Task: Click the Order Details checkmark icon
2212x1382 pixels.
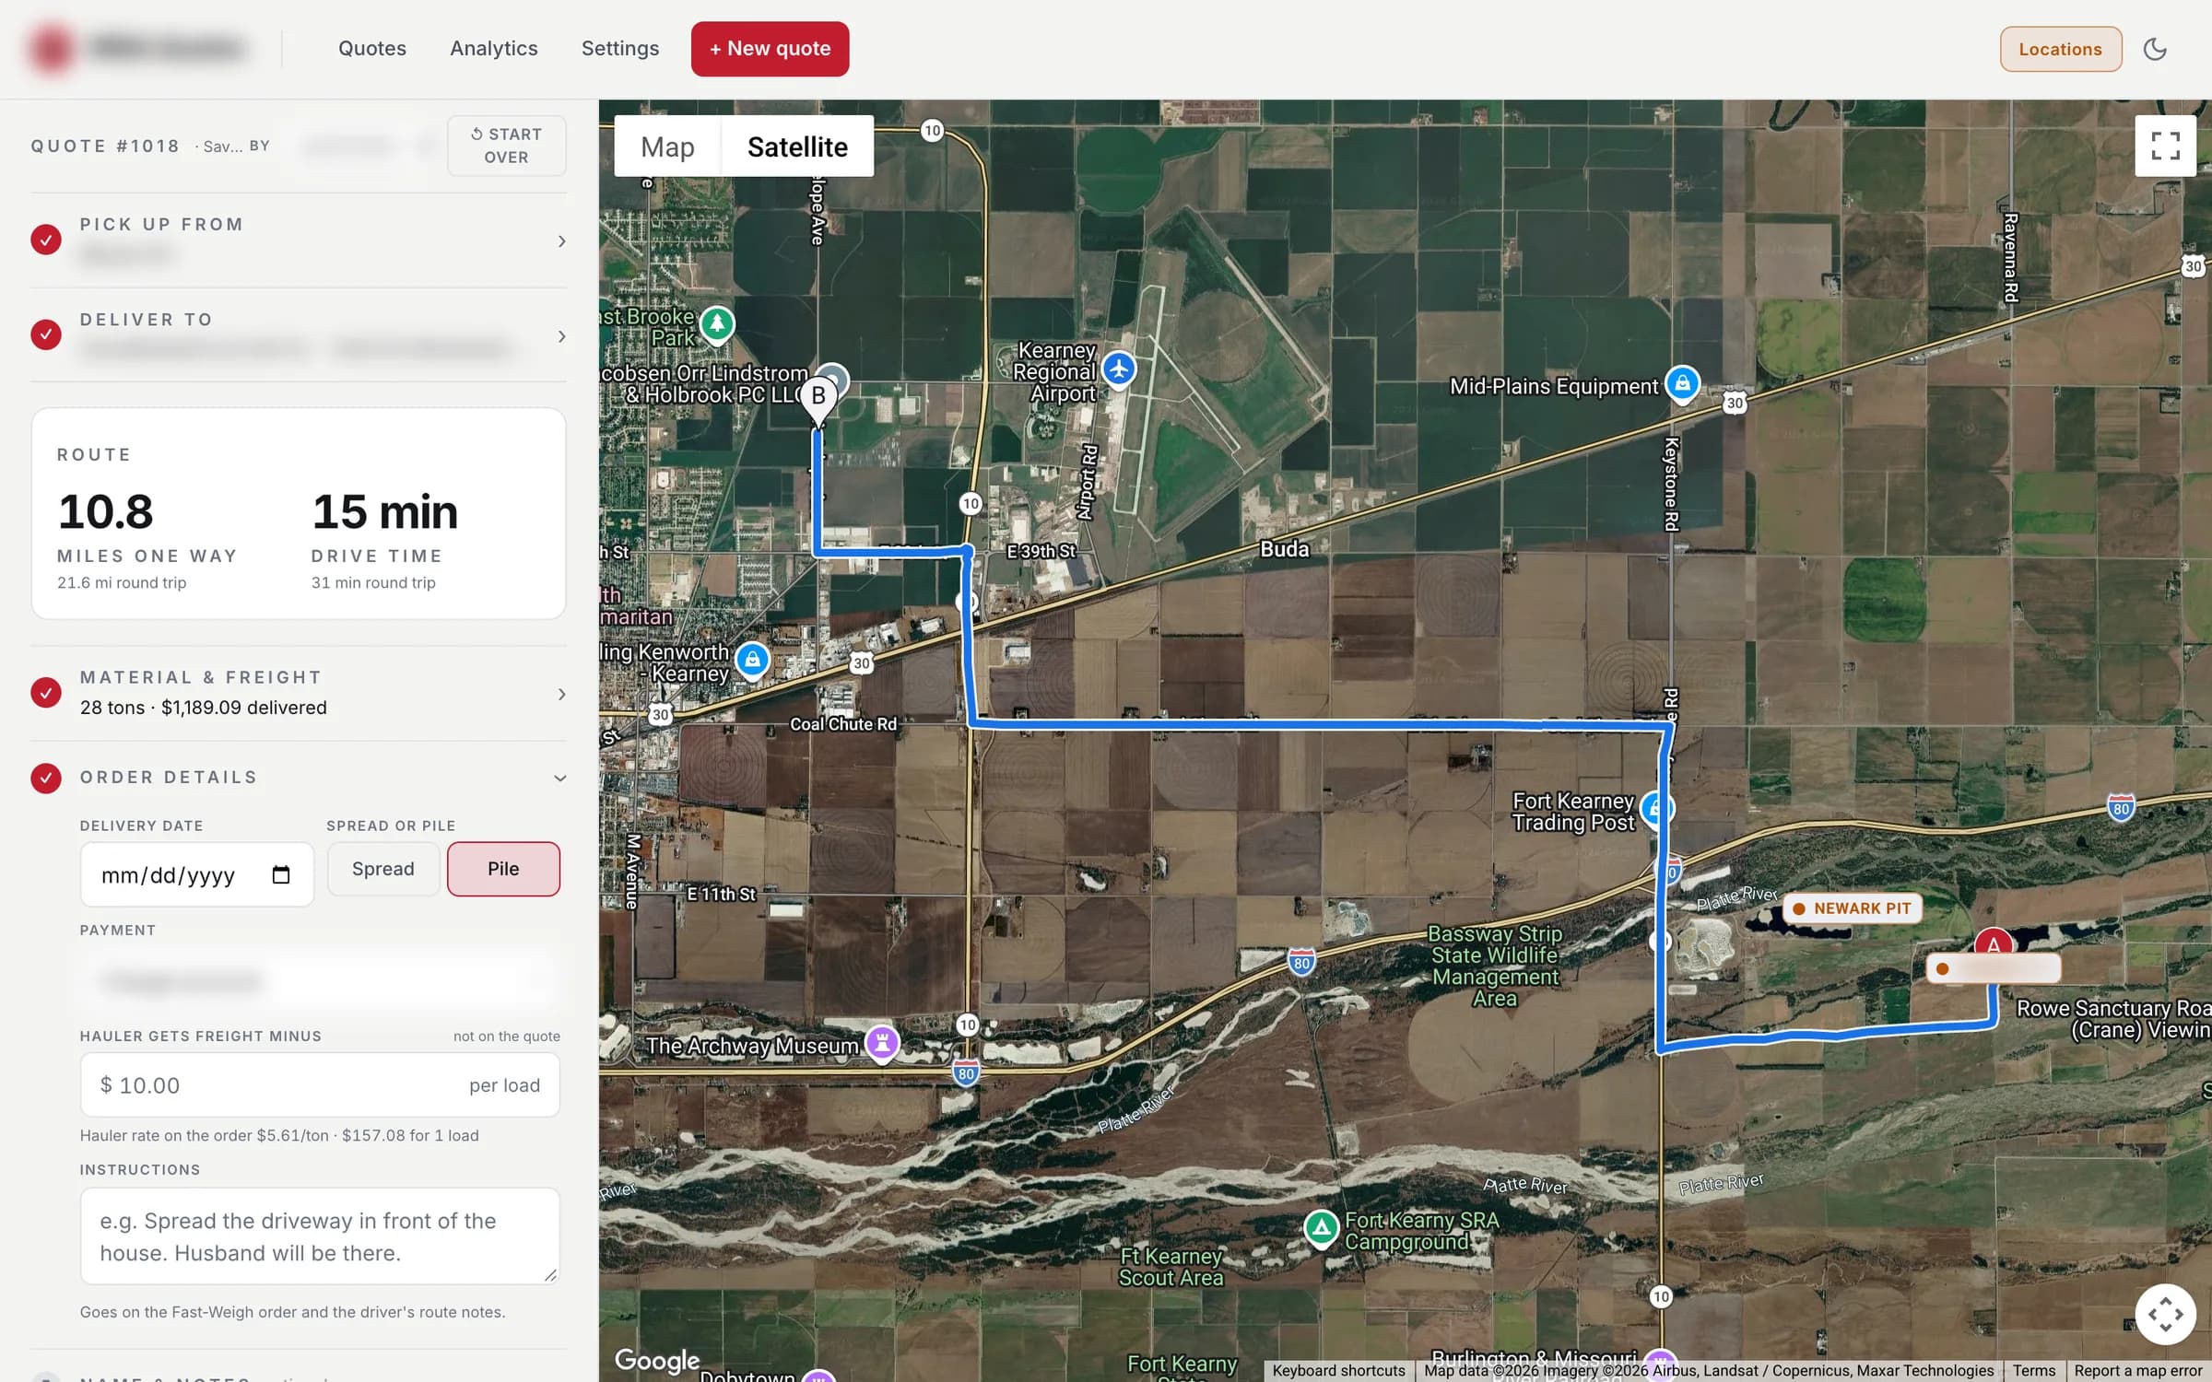Action: pyautogui.click(x=46, y=778)
